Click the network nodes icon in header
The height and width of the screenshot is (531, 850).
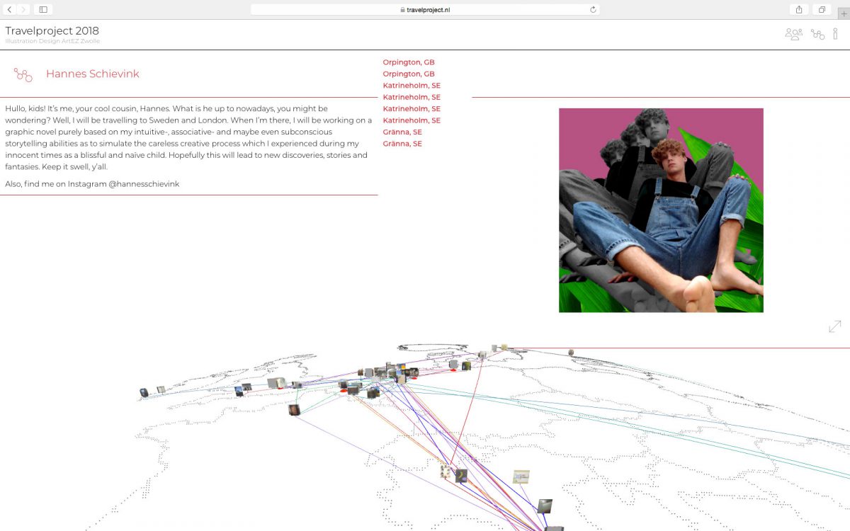pyautogui.click(x=817, y=34)
